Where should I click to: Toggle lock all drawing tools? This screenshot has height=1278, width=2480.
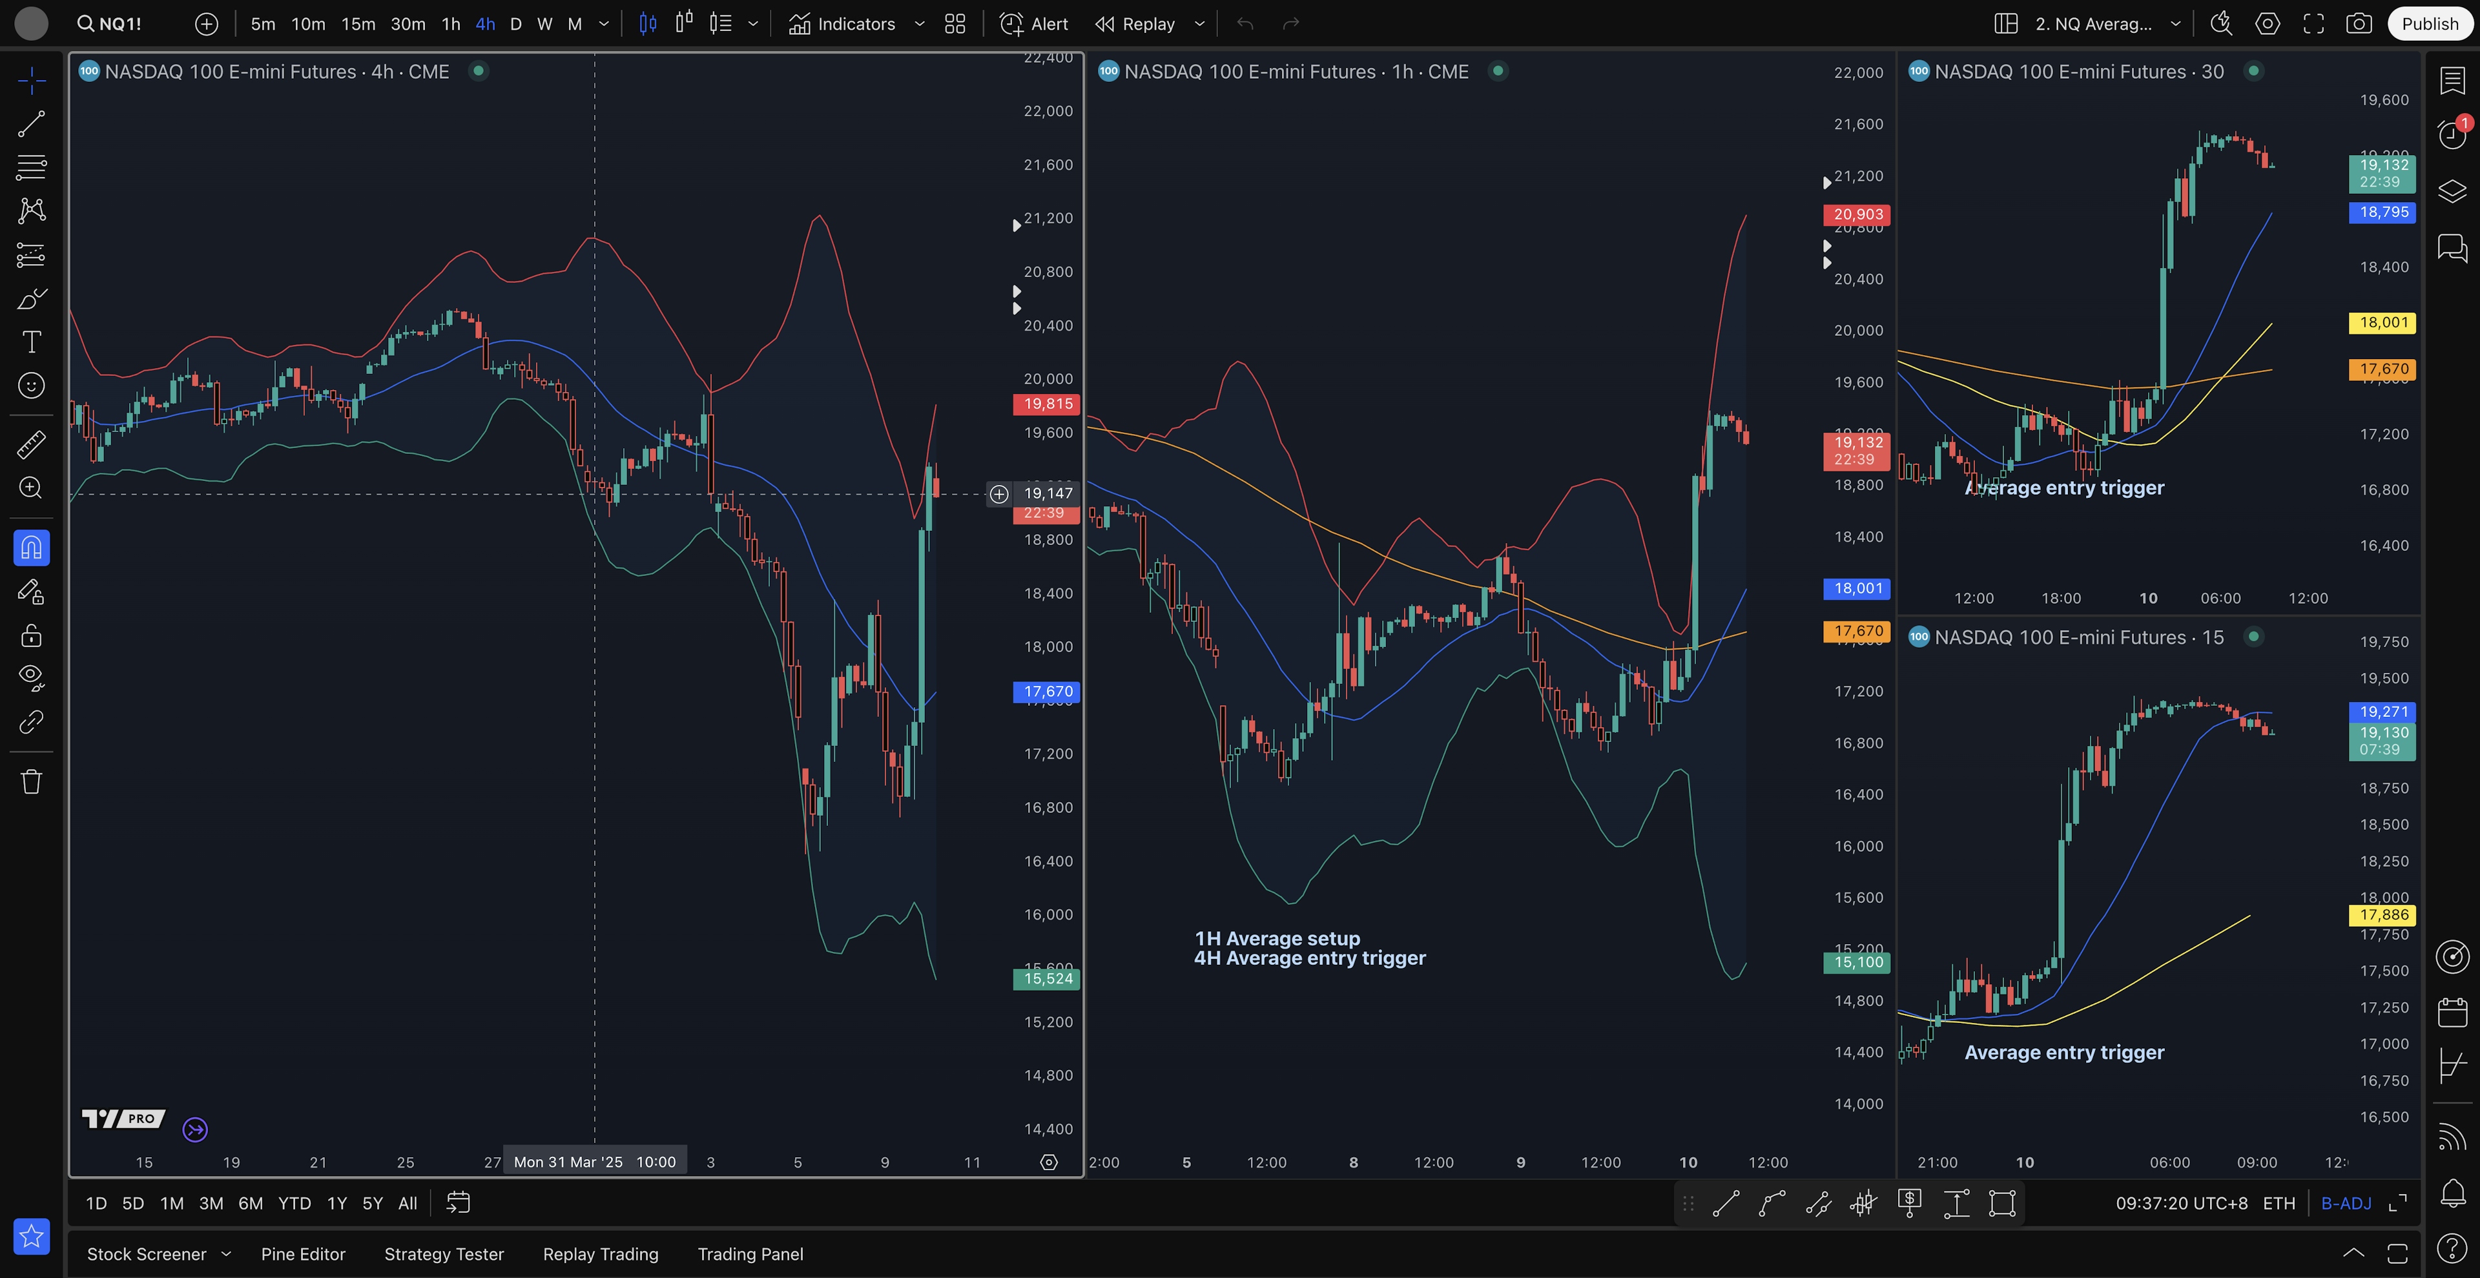(31, 635)
